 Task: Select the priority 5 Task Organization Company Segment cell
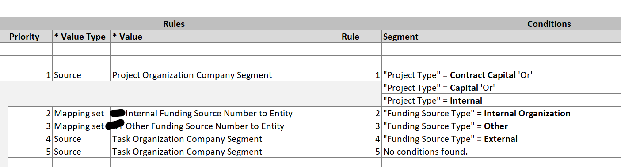225,152
